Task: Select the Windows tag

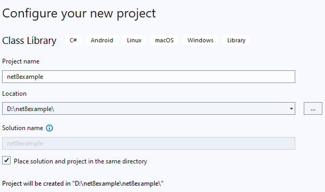Action: tap(200, 40)
